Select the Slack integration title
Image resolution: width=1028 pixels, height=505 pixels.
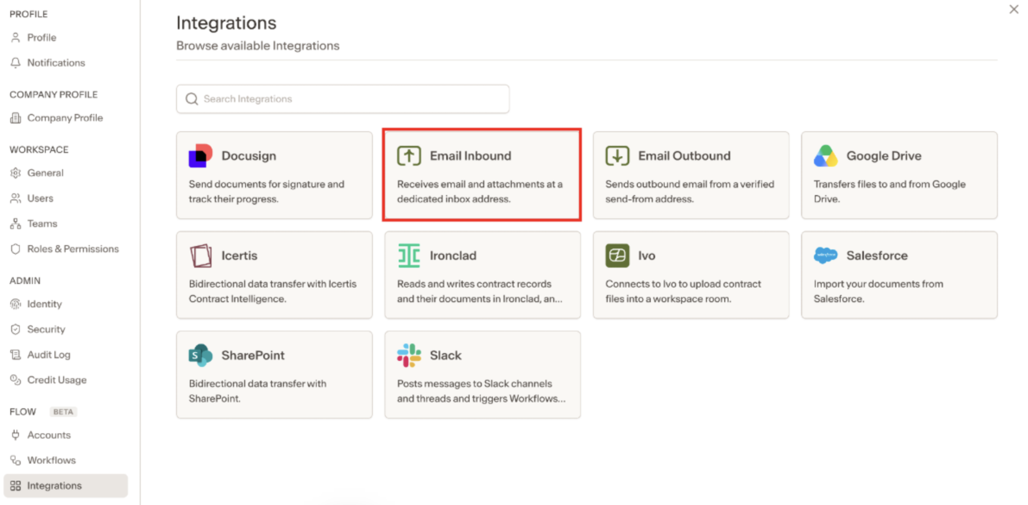pos(445,355)
